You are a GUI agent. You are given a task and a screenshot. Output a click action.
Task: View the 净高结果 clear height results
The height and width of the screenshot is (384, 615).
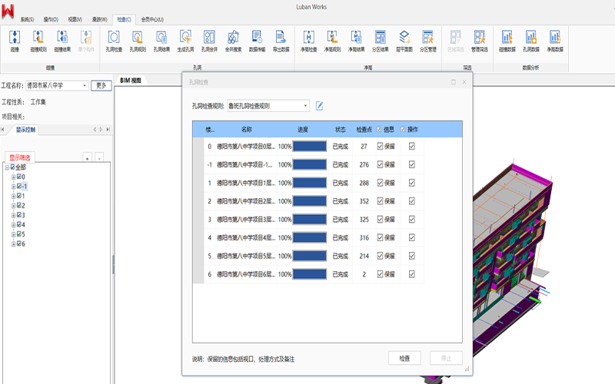pyautogui.click(x=357, y=41)
